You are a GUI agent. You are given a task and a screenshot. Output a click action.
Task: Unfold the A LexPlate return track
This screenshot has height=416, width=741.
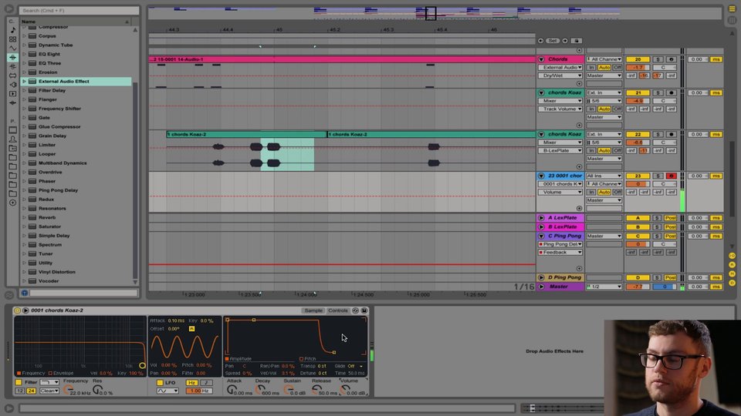click(x=541, y=218)
